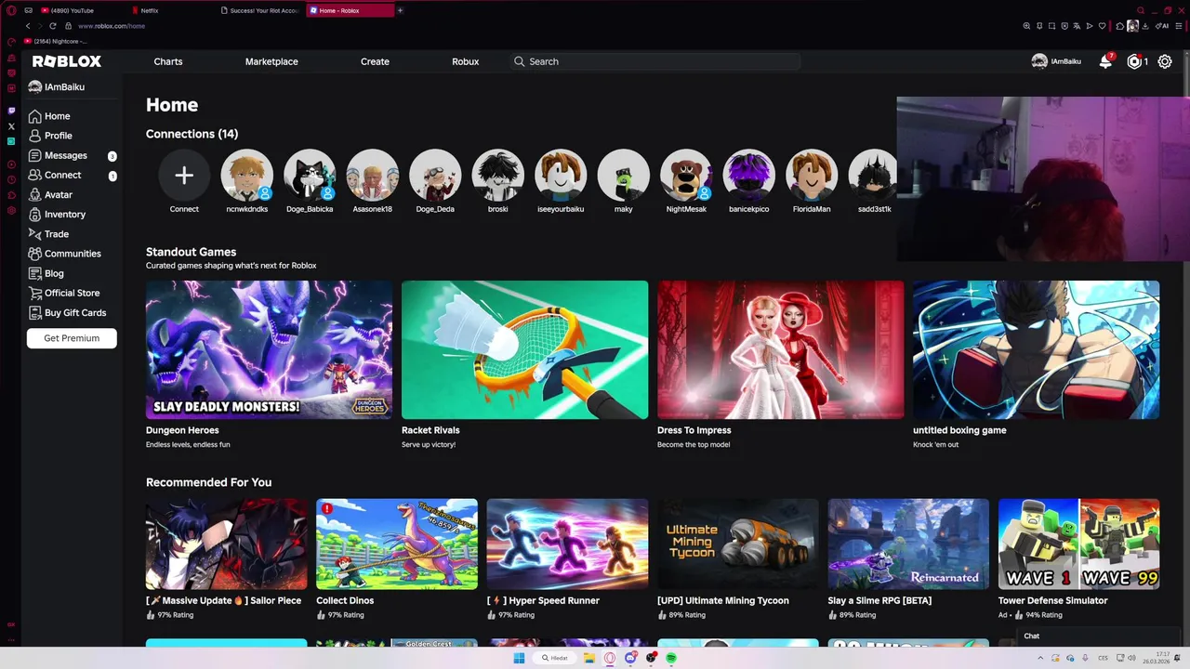The height and width of the screenshot is (669, 1190).
Task: Open the browser AI button
Action: [x=1160, y=26]
